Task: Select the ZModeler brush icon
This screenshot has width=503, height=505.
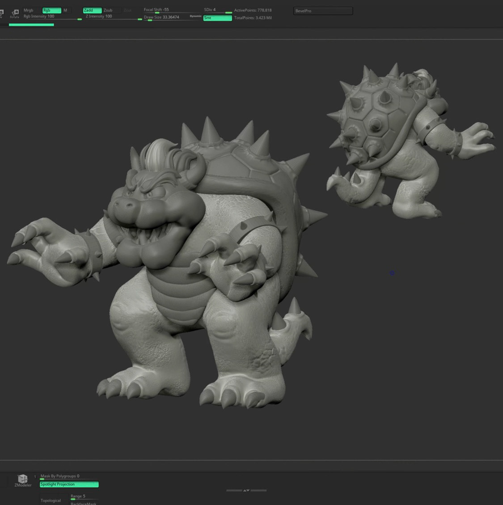Action: [x=22, y=480]
